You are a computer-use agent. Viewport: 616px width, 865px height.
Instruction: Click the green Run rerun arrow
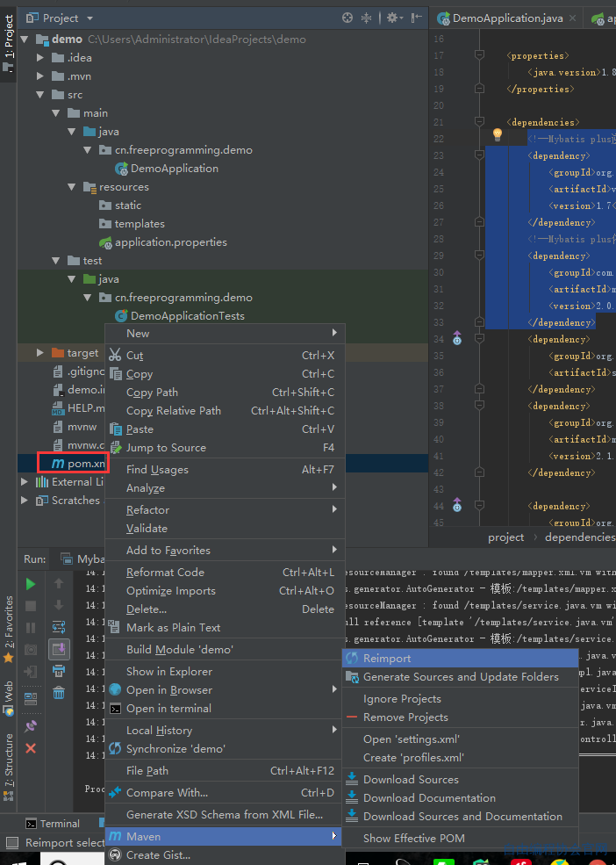pos(31,584)
